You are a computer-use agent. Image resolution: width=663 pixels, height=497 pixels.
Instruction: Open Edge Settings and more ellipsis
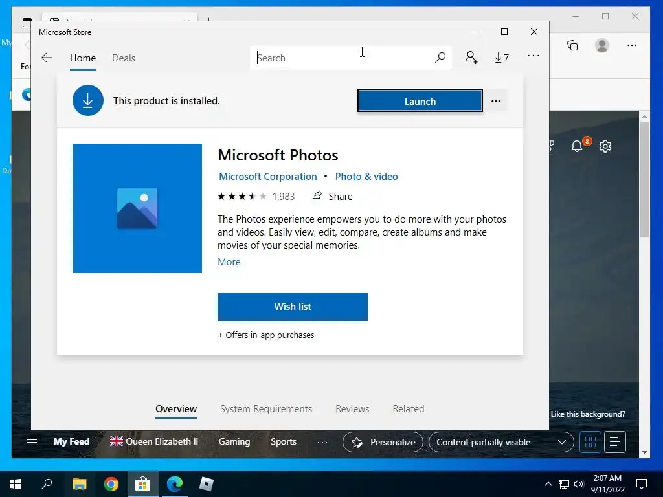click(632, 45)
